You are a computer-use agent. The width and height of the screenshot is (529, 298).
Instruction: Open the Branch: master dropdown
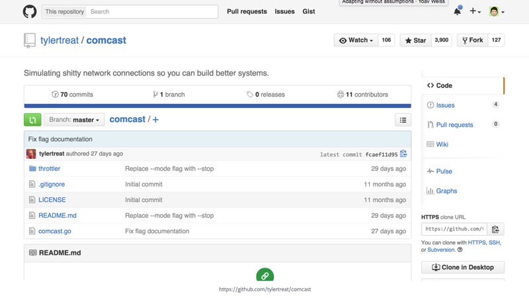(74, 120)
